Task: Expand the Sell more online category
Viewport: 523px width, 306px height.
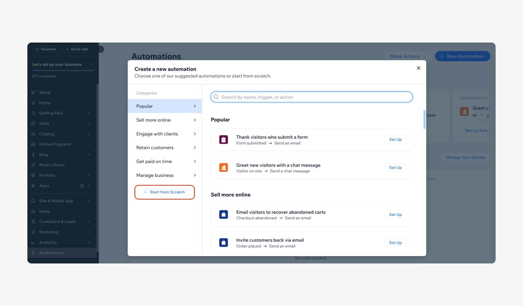Action: [x=165, y=120]
